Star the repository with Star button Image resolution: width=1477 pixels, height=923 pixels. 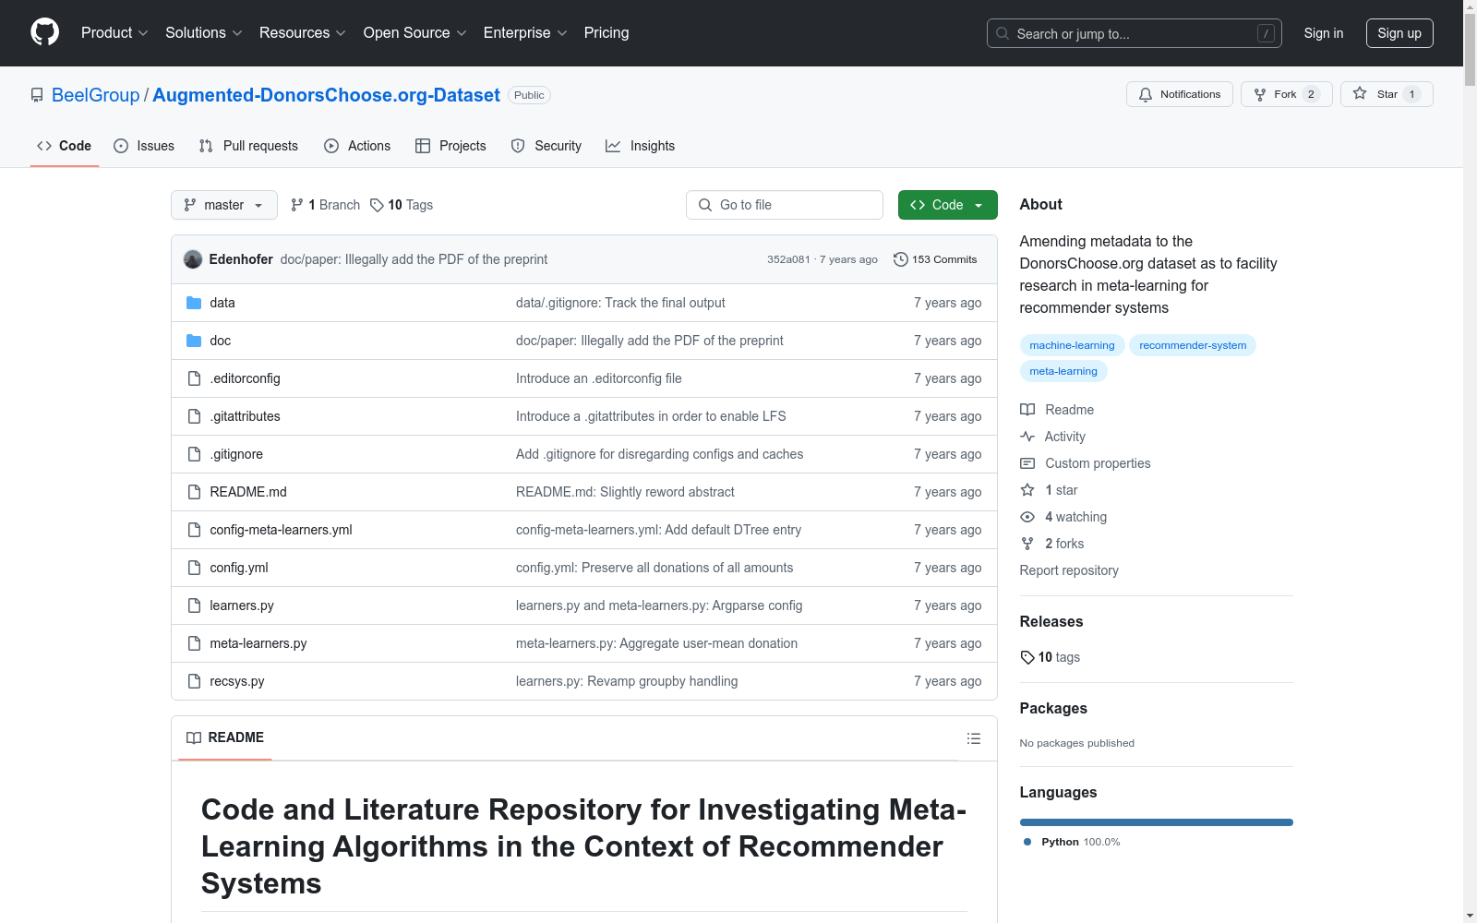(1387, 94)
